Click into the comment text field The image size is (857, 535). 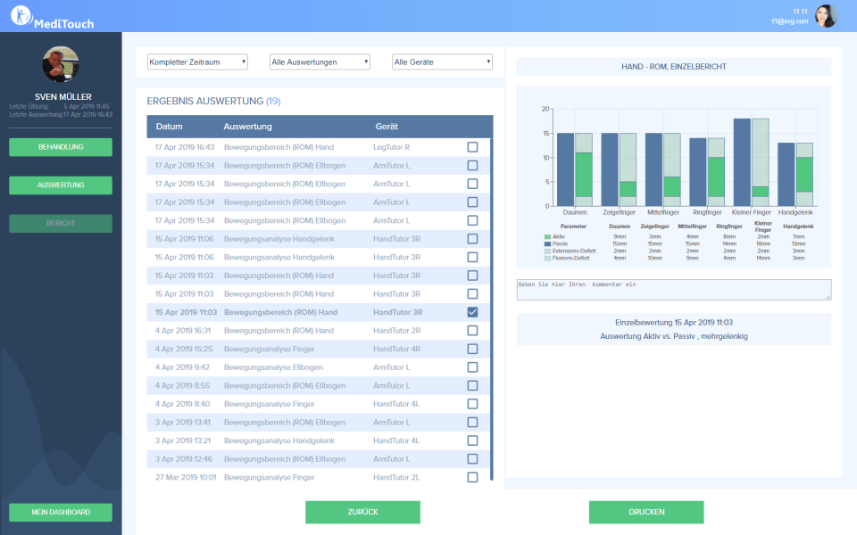click(673, 290)
